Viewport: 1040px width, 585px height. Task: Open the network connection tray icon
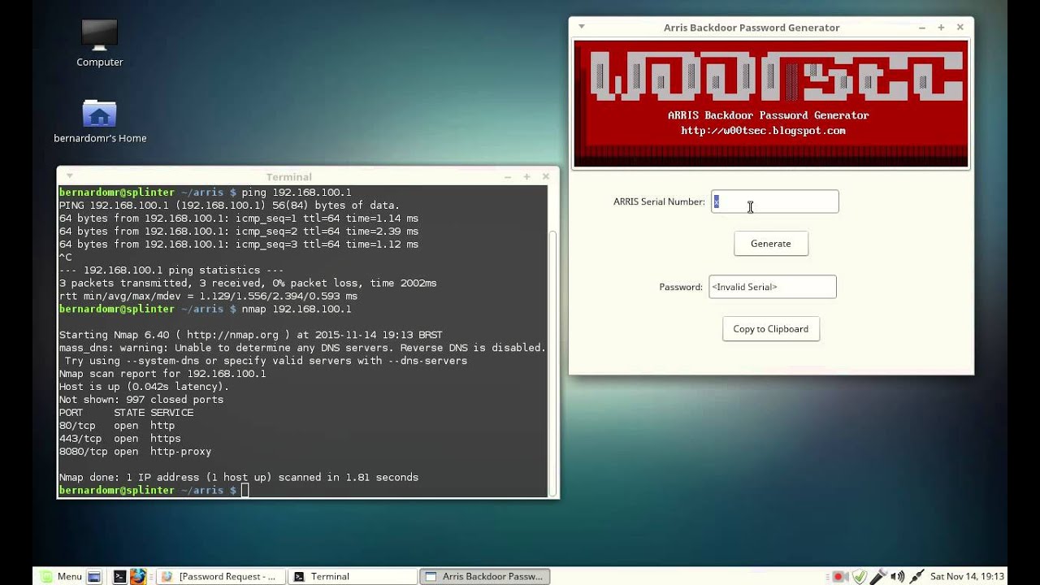click(916, 577)
